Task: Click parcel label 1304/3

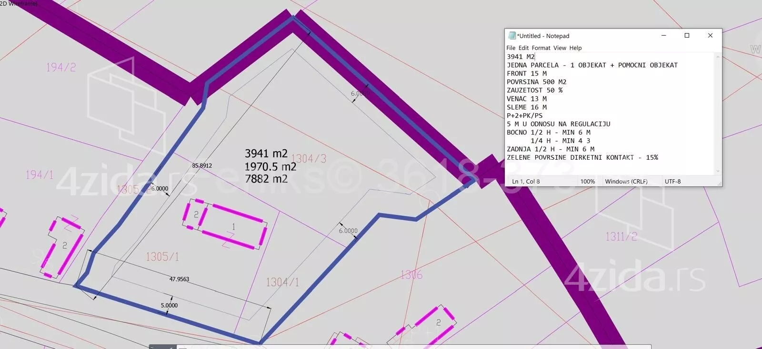Action: pos(309,159)
